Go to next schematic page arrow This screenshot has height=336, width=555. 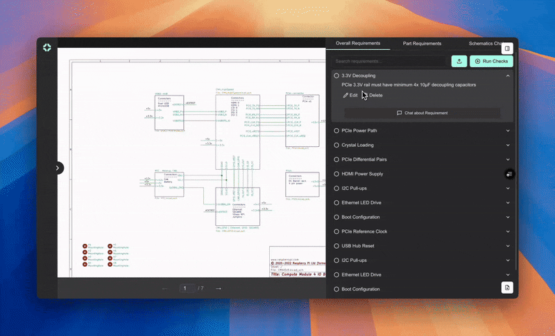[x=218, y=288]
